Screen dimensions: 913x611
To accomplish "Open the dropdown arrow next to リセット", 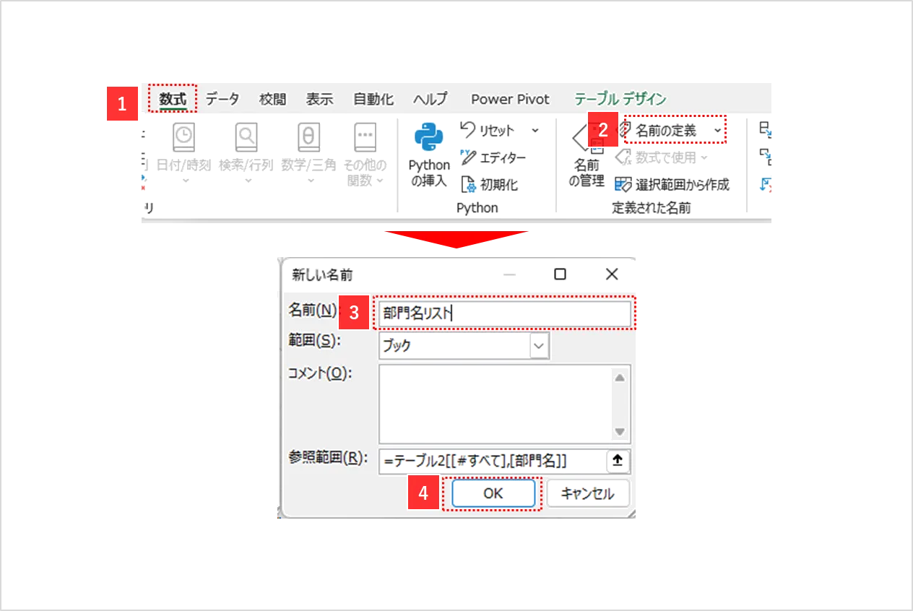I will (x=536, y=131).
